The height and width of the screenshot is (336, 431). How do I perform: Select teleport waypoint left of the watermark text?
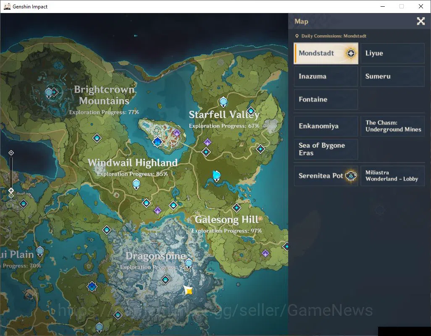118,315
